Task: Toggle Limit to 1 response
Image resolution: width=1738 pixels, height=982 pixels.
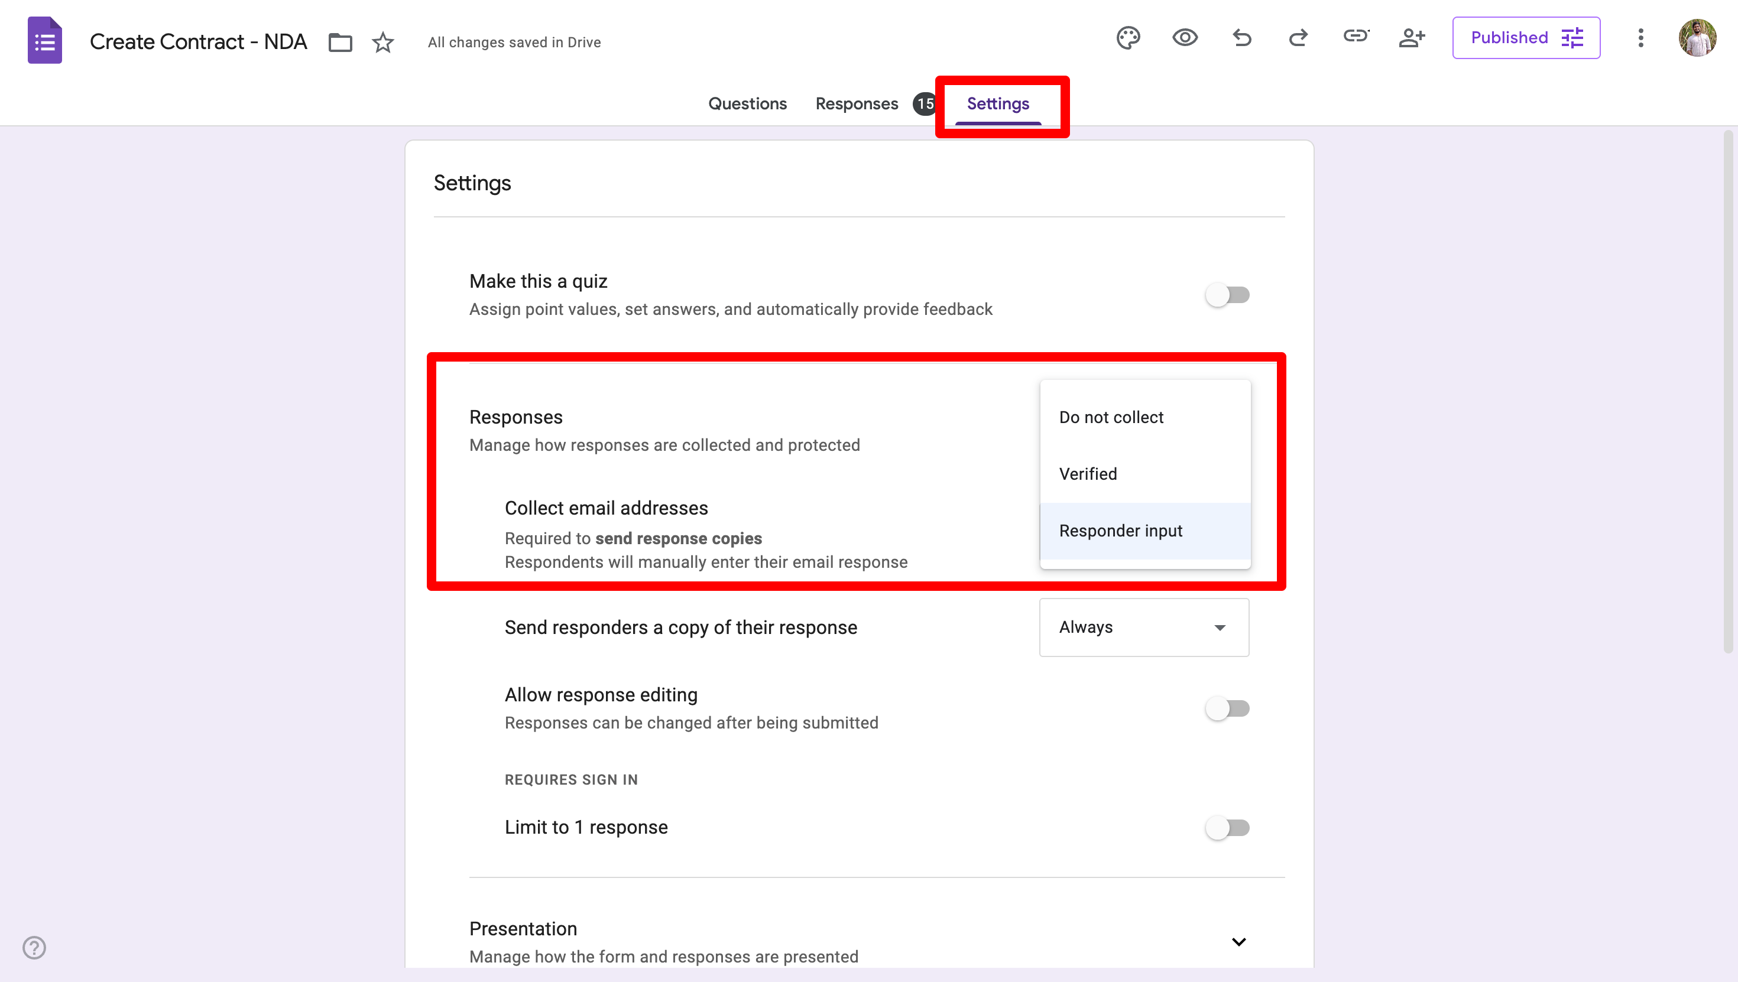Action: pyautogui.click(x=1227, y=828)
